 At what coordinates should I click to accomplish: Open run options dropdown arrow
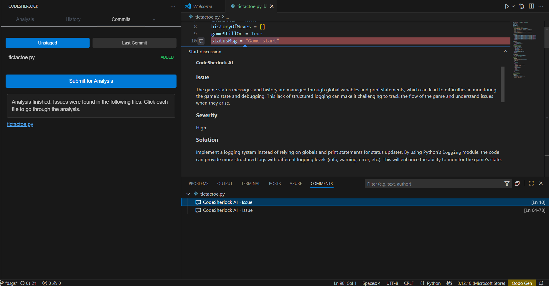click(x=513, y=6)
